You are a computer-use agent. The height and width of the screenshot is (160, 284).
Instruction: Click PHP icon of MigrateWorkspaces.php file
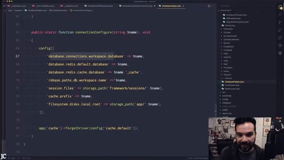(x=224, y=22)
